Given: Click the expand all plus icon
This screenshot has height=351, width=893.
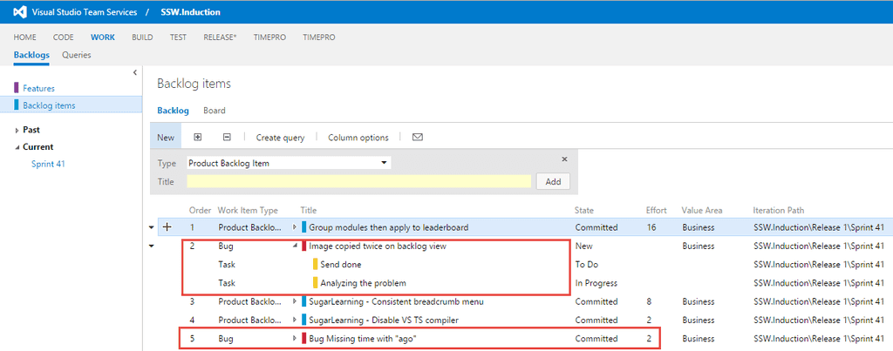Looking at the screenshot, I should pos(198,138).
